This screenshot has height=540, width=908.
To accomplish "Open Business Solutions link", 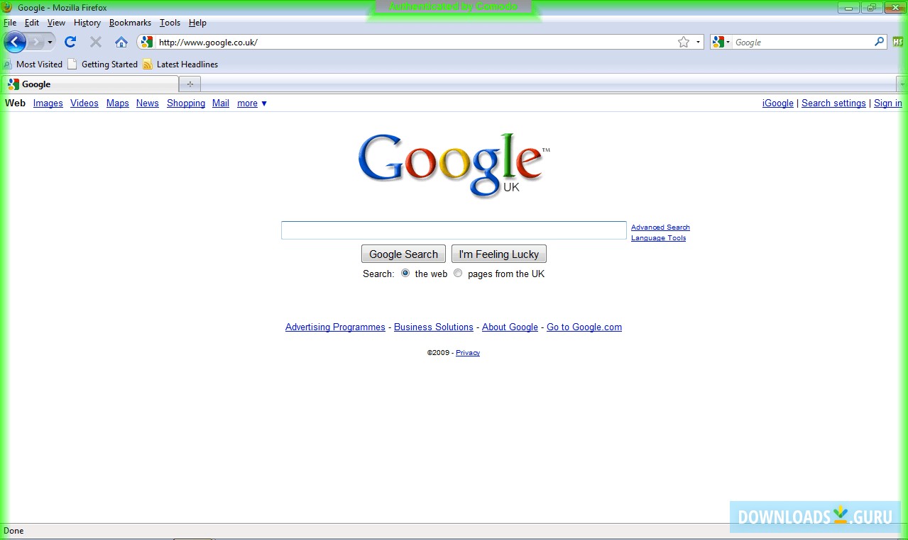I will point(434,327).
